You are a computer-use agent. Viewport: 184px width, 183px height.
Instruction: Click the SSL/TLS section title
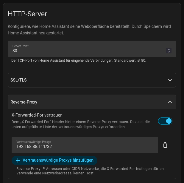18,80
